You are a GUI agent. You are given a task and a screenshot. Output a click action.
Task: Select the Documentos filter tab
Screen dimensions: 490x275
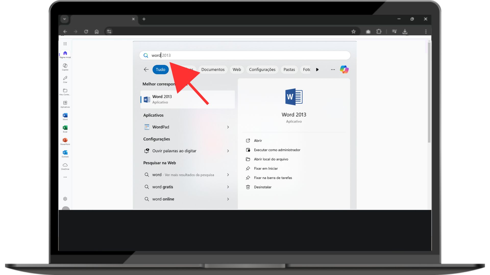pos(213,70)
